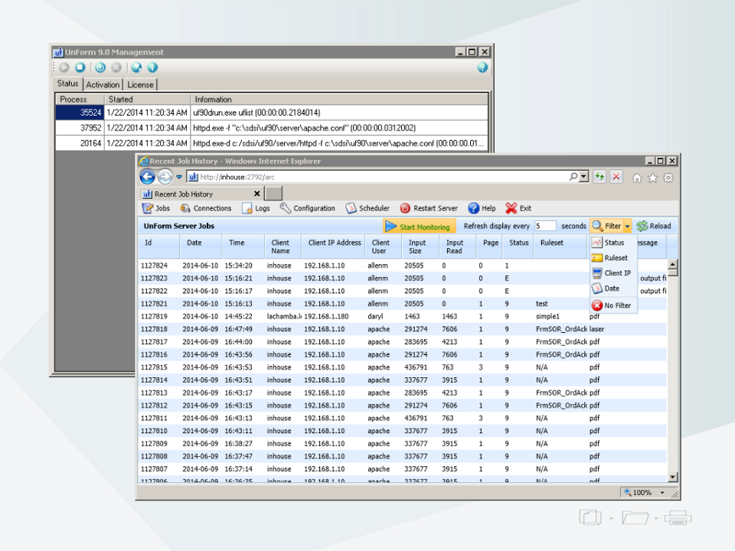Click the Reload button
The image size is (735, 551).
click(654, 227)
